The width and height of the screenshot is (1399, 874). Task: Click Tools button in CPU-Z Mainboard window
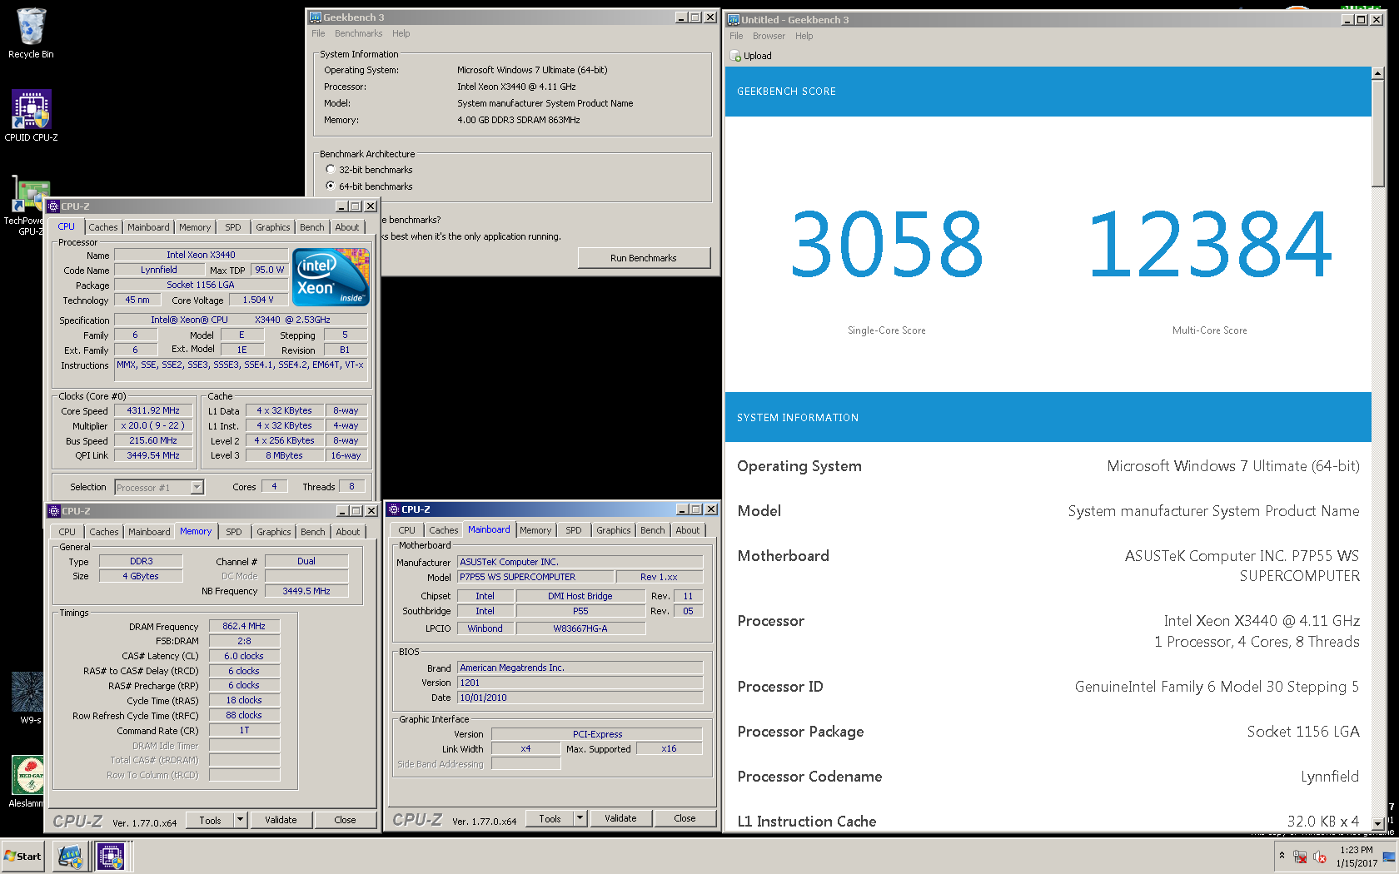coord(550,818)
